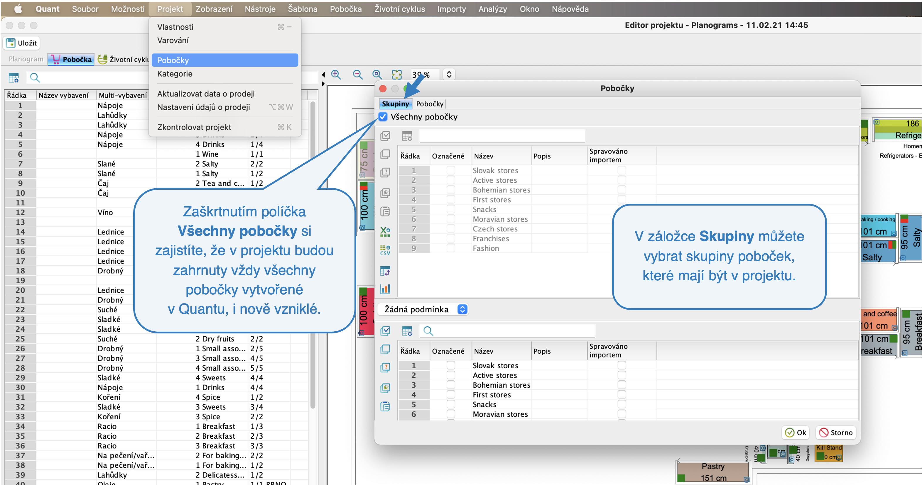Open column settings icon in lower groups table
Viewport: 922px width, 485px height.
click(x=407, y=331)
